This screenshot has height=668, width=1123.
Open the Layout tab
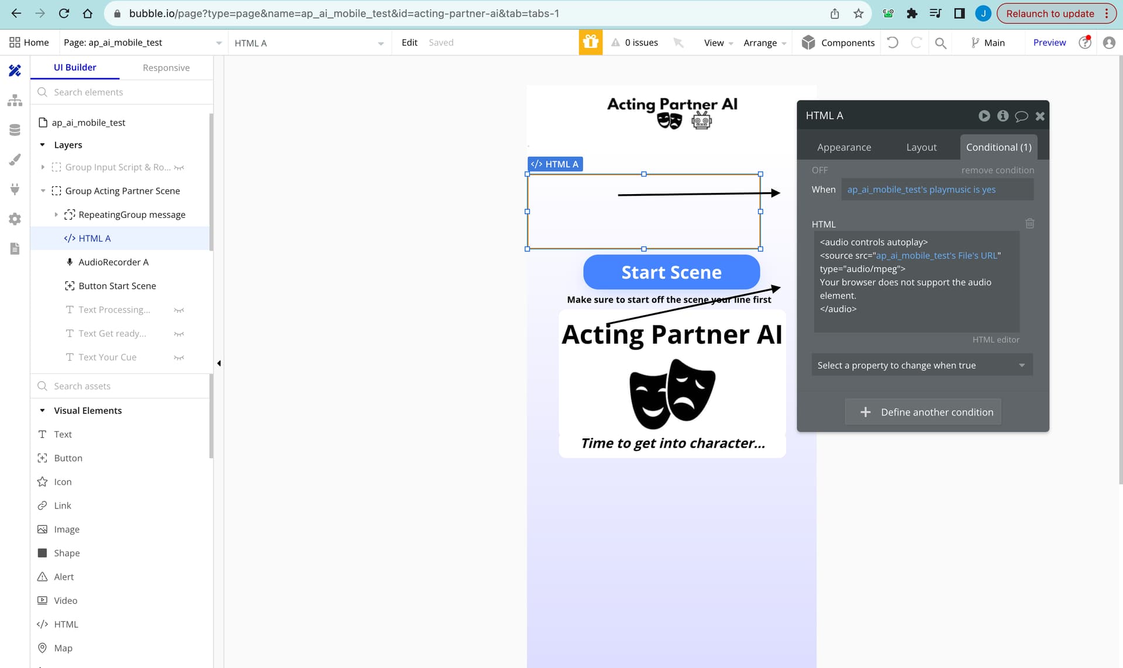pyautogui.click(x=921, y=147)
